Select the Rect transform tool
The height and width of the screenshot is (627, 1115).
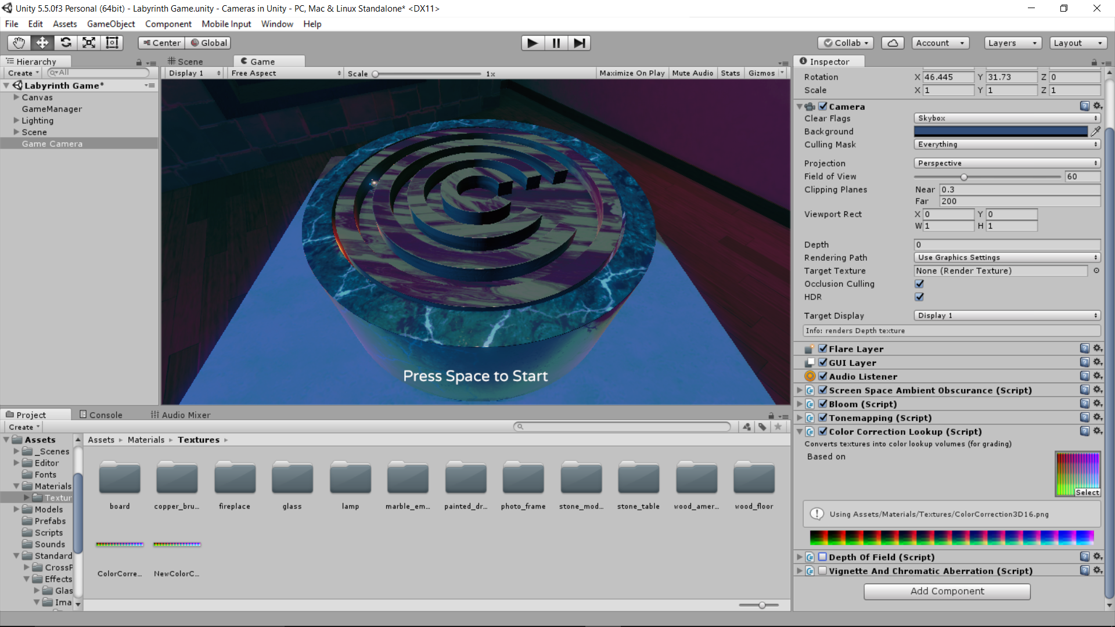coord(112,43)
